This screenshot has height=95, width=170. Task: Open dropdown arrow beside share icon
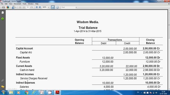point(16,7)
